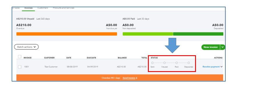Sort by STATUS column header
Screen dimensions: 260x109
click(154, 58)
